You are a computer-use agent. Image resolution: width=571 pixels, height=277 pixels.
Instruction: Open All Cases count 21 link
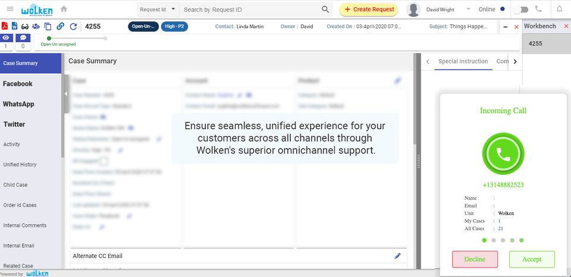500,229
